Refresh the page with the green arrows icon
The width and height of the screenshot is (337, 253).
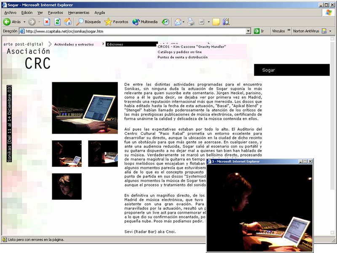click(x=57, y=22)
